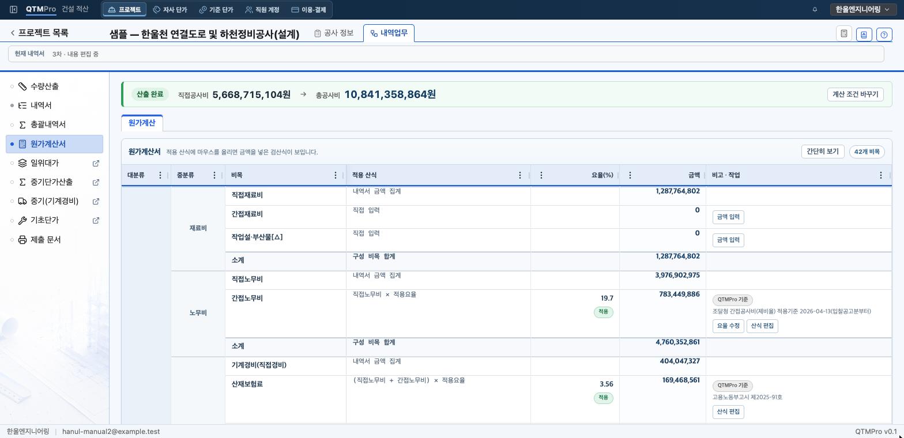The height and width of the screenshot is (438, 904).
Task: Click 금액 입력 for 간접재료비
Action: pos(728,217)
